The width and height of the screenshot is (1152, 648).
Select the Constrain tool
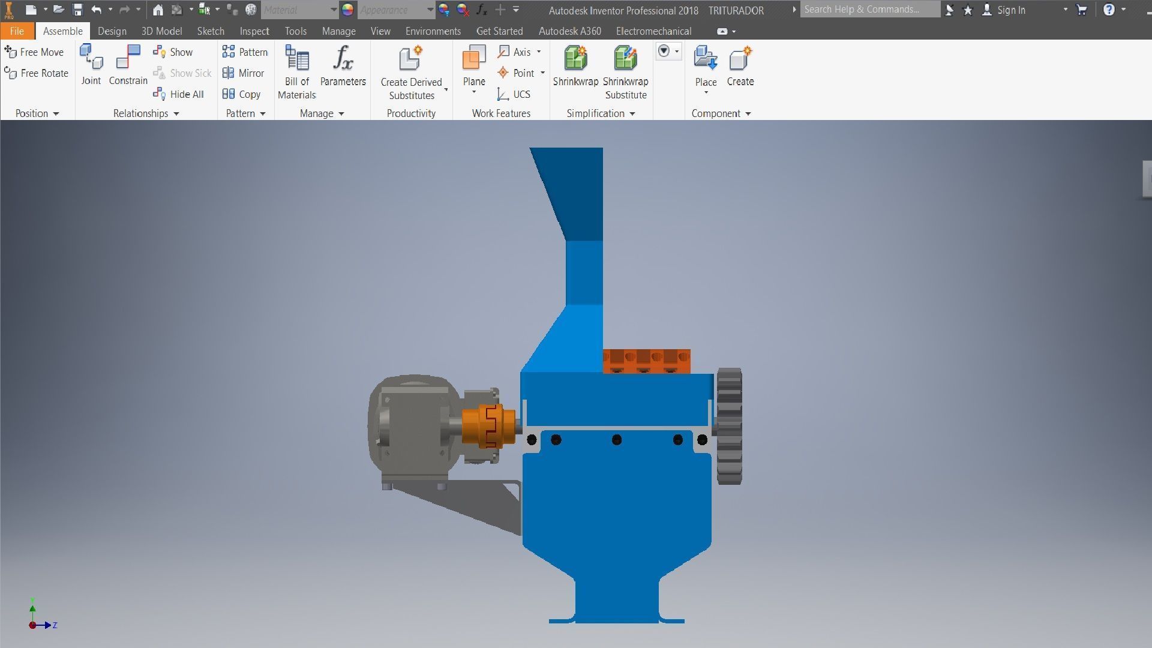[x=128, y=65]
